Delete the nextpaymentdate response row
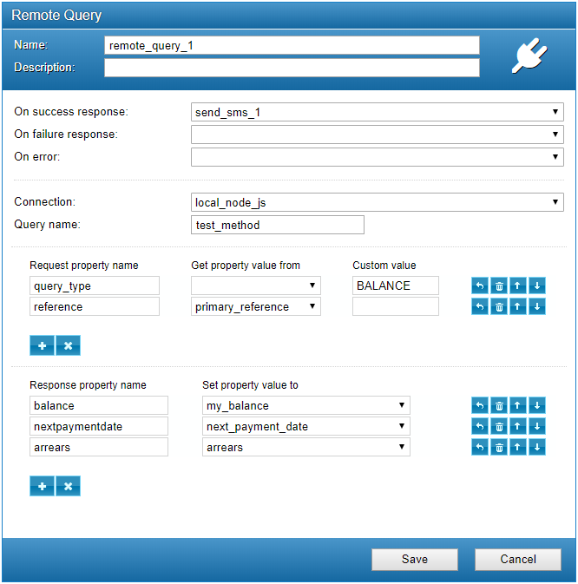This screenshot has width=578, height=584. [499, 426]
